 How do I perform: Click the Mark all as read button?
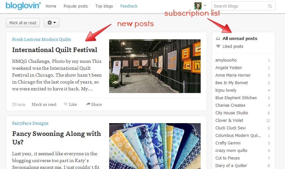pyautogui.click(x=23, y=23)
